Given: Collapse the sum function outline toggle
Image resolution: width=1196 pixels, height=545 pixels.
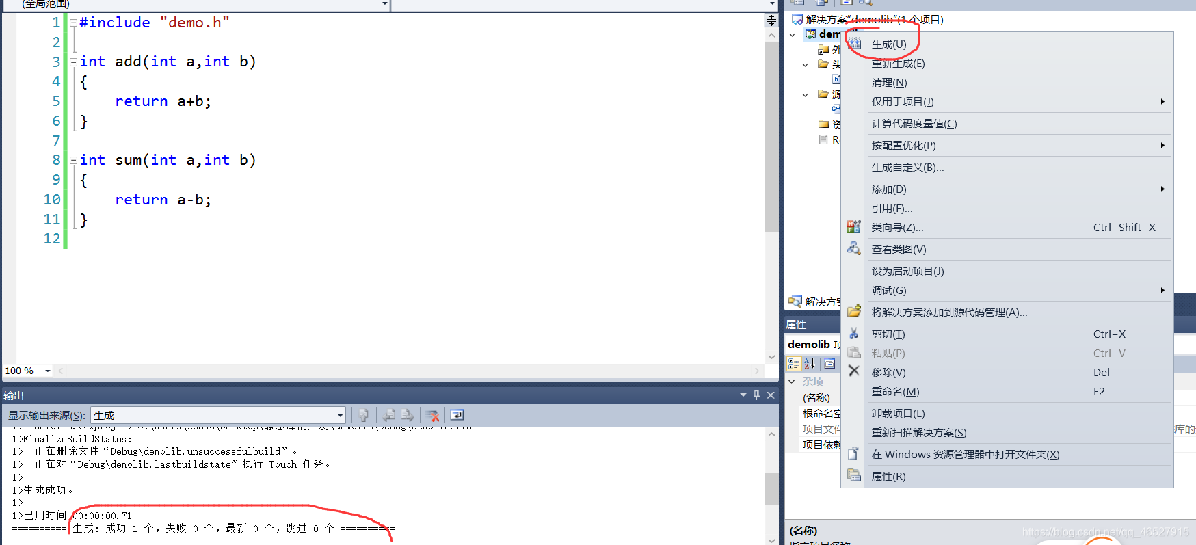Looking at the screenshot, I should coord(73,160).
